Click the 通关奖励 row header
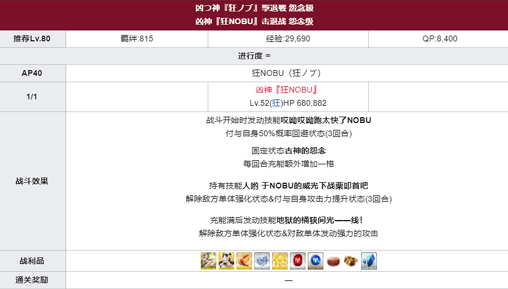The width and height of the screenshot is (508, 289). click(x=33, y=280)
